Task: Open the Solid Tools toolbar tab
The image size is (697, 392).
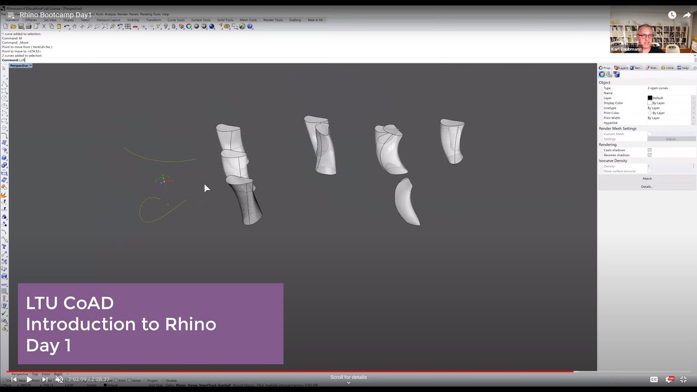Action: pyautogui.click(x=225, y=20)
